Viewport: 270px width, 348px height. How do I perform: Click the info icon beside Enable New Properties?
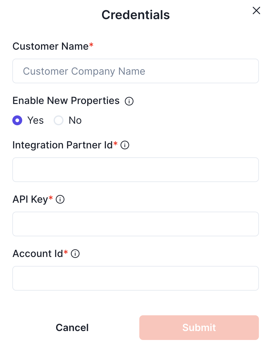click(x=129, y=101)
